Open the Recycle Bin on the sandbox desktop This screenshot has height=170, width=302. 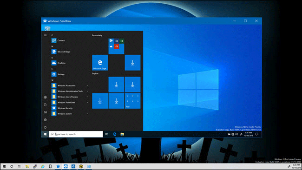point(47,28)
